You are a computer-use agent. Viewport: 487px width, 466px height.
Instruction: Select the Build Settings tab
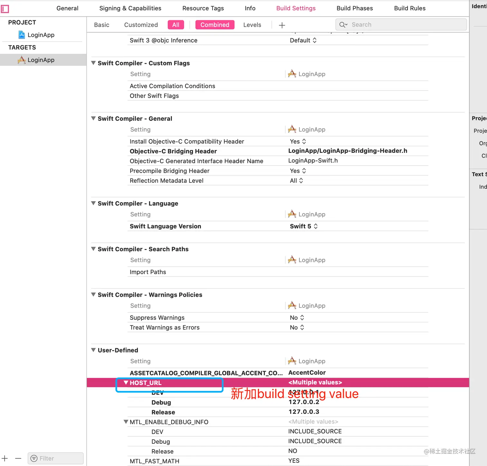point(296,8)
